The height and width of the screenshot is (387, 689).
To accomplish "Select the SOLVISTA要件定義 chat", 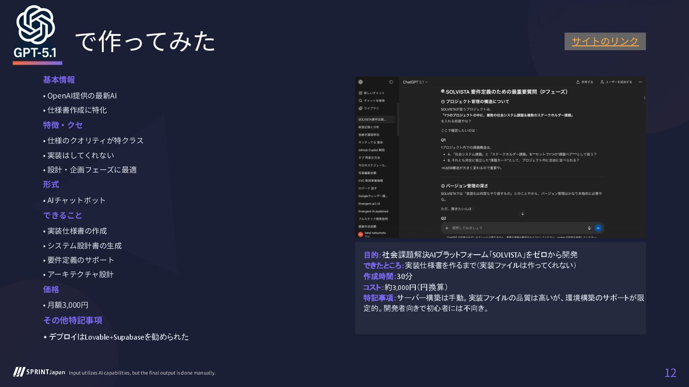I will click(376, 119).
